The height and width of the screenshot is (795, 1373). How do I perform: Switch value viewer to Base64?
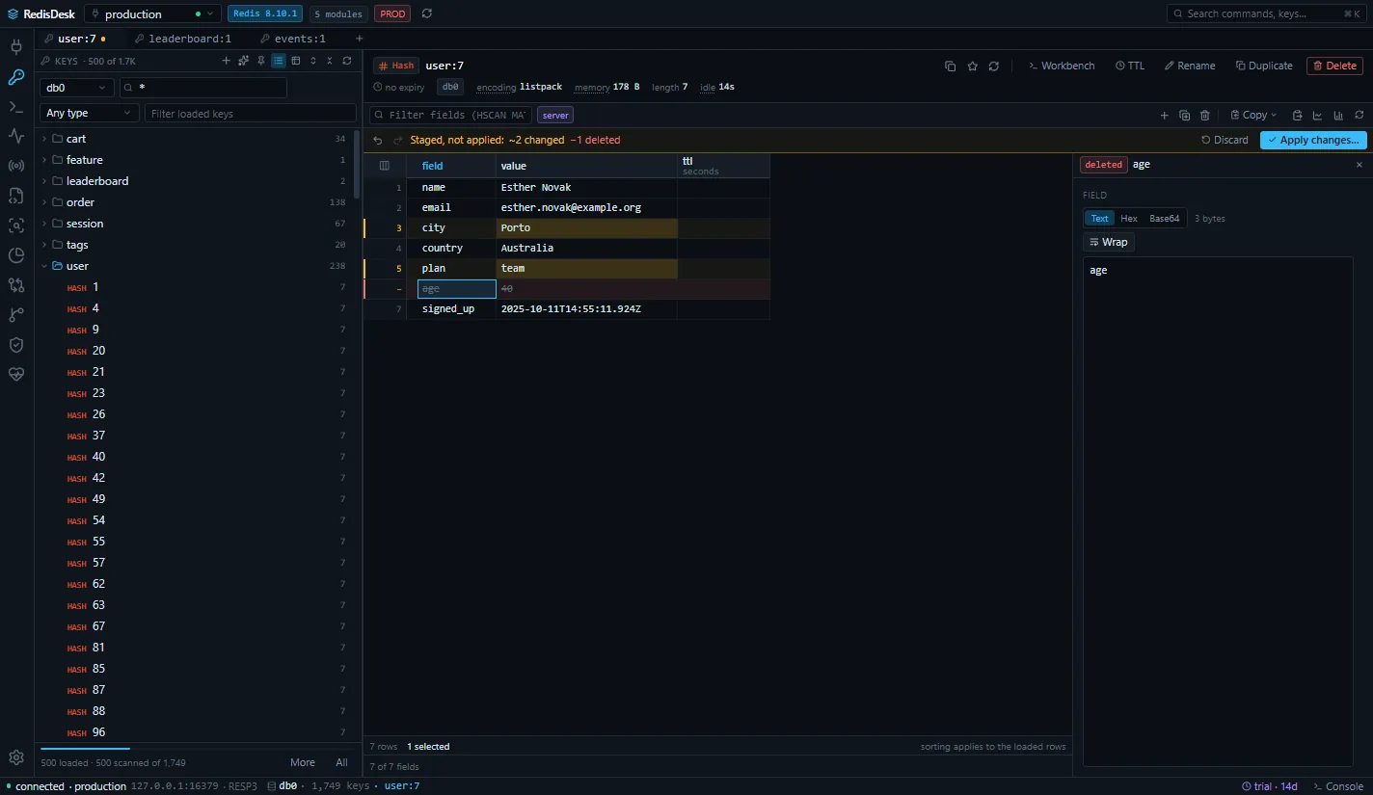(1164, 219)
